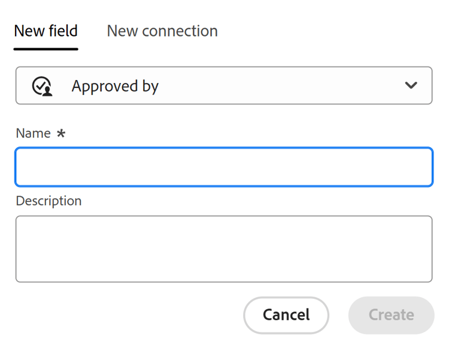
Task: Click the required asterisk next to Name
Action: point(61,134)
